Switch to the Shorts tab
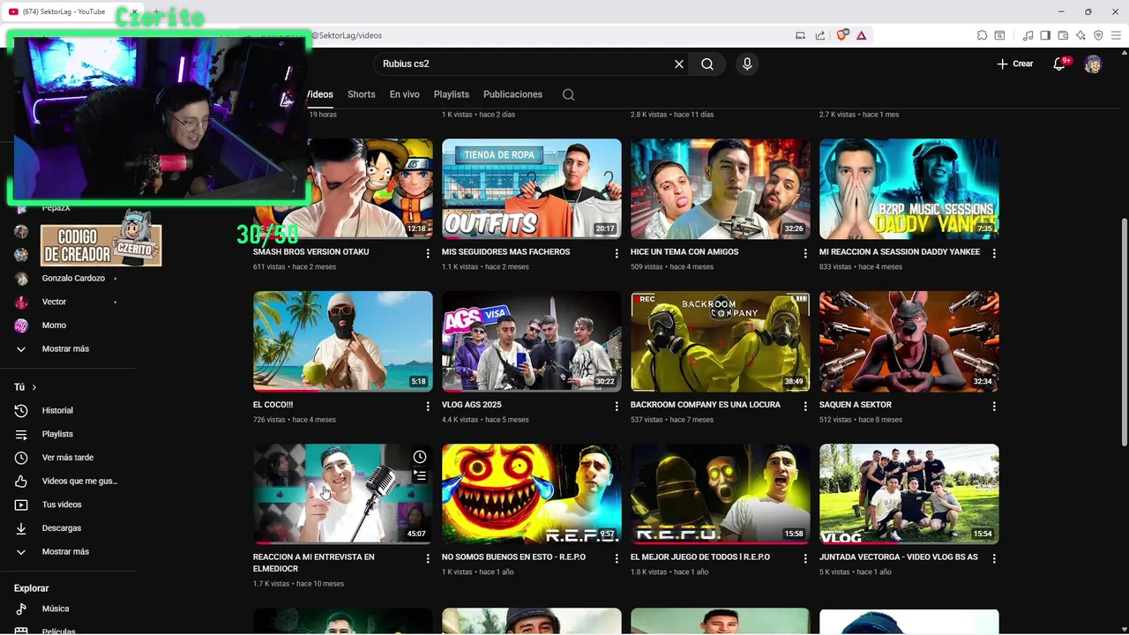Screen dimensions: 1129x635 (x=361, y=94)
